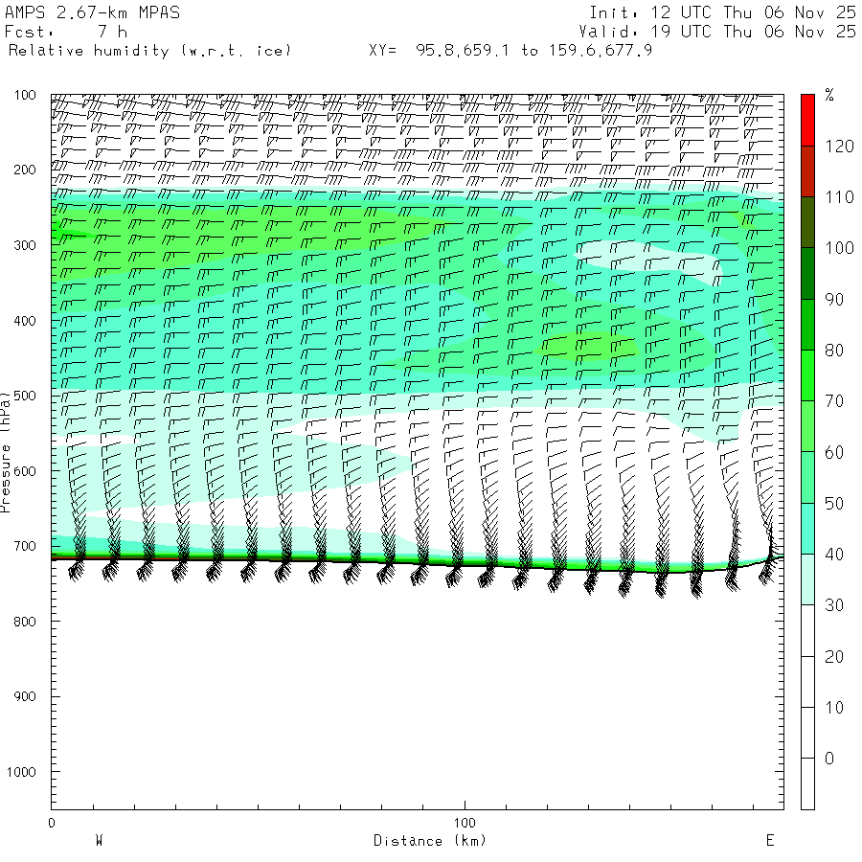Click the '20' colorbar value label
The height and width of the screenshot is (862, 862).
834,656
